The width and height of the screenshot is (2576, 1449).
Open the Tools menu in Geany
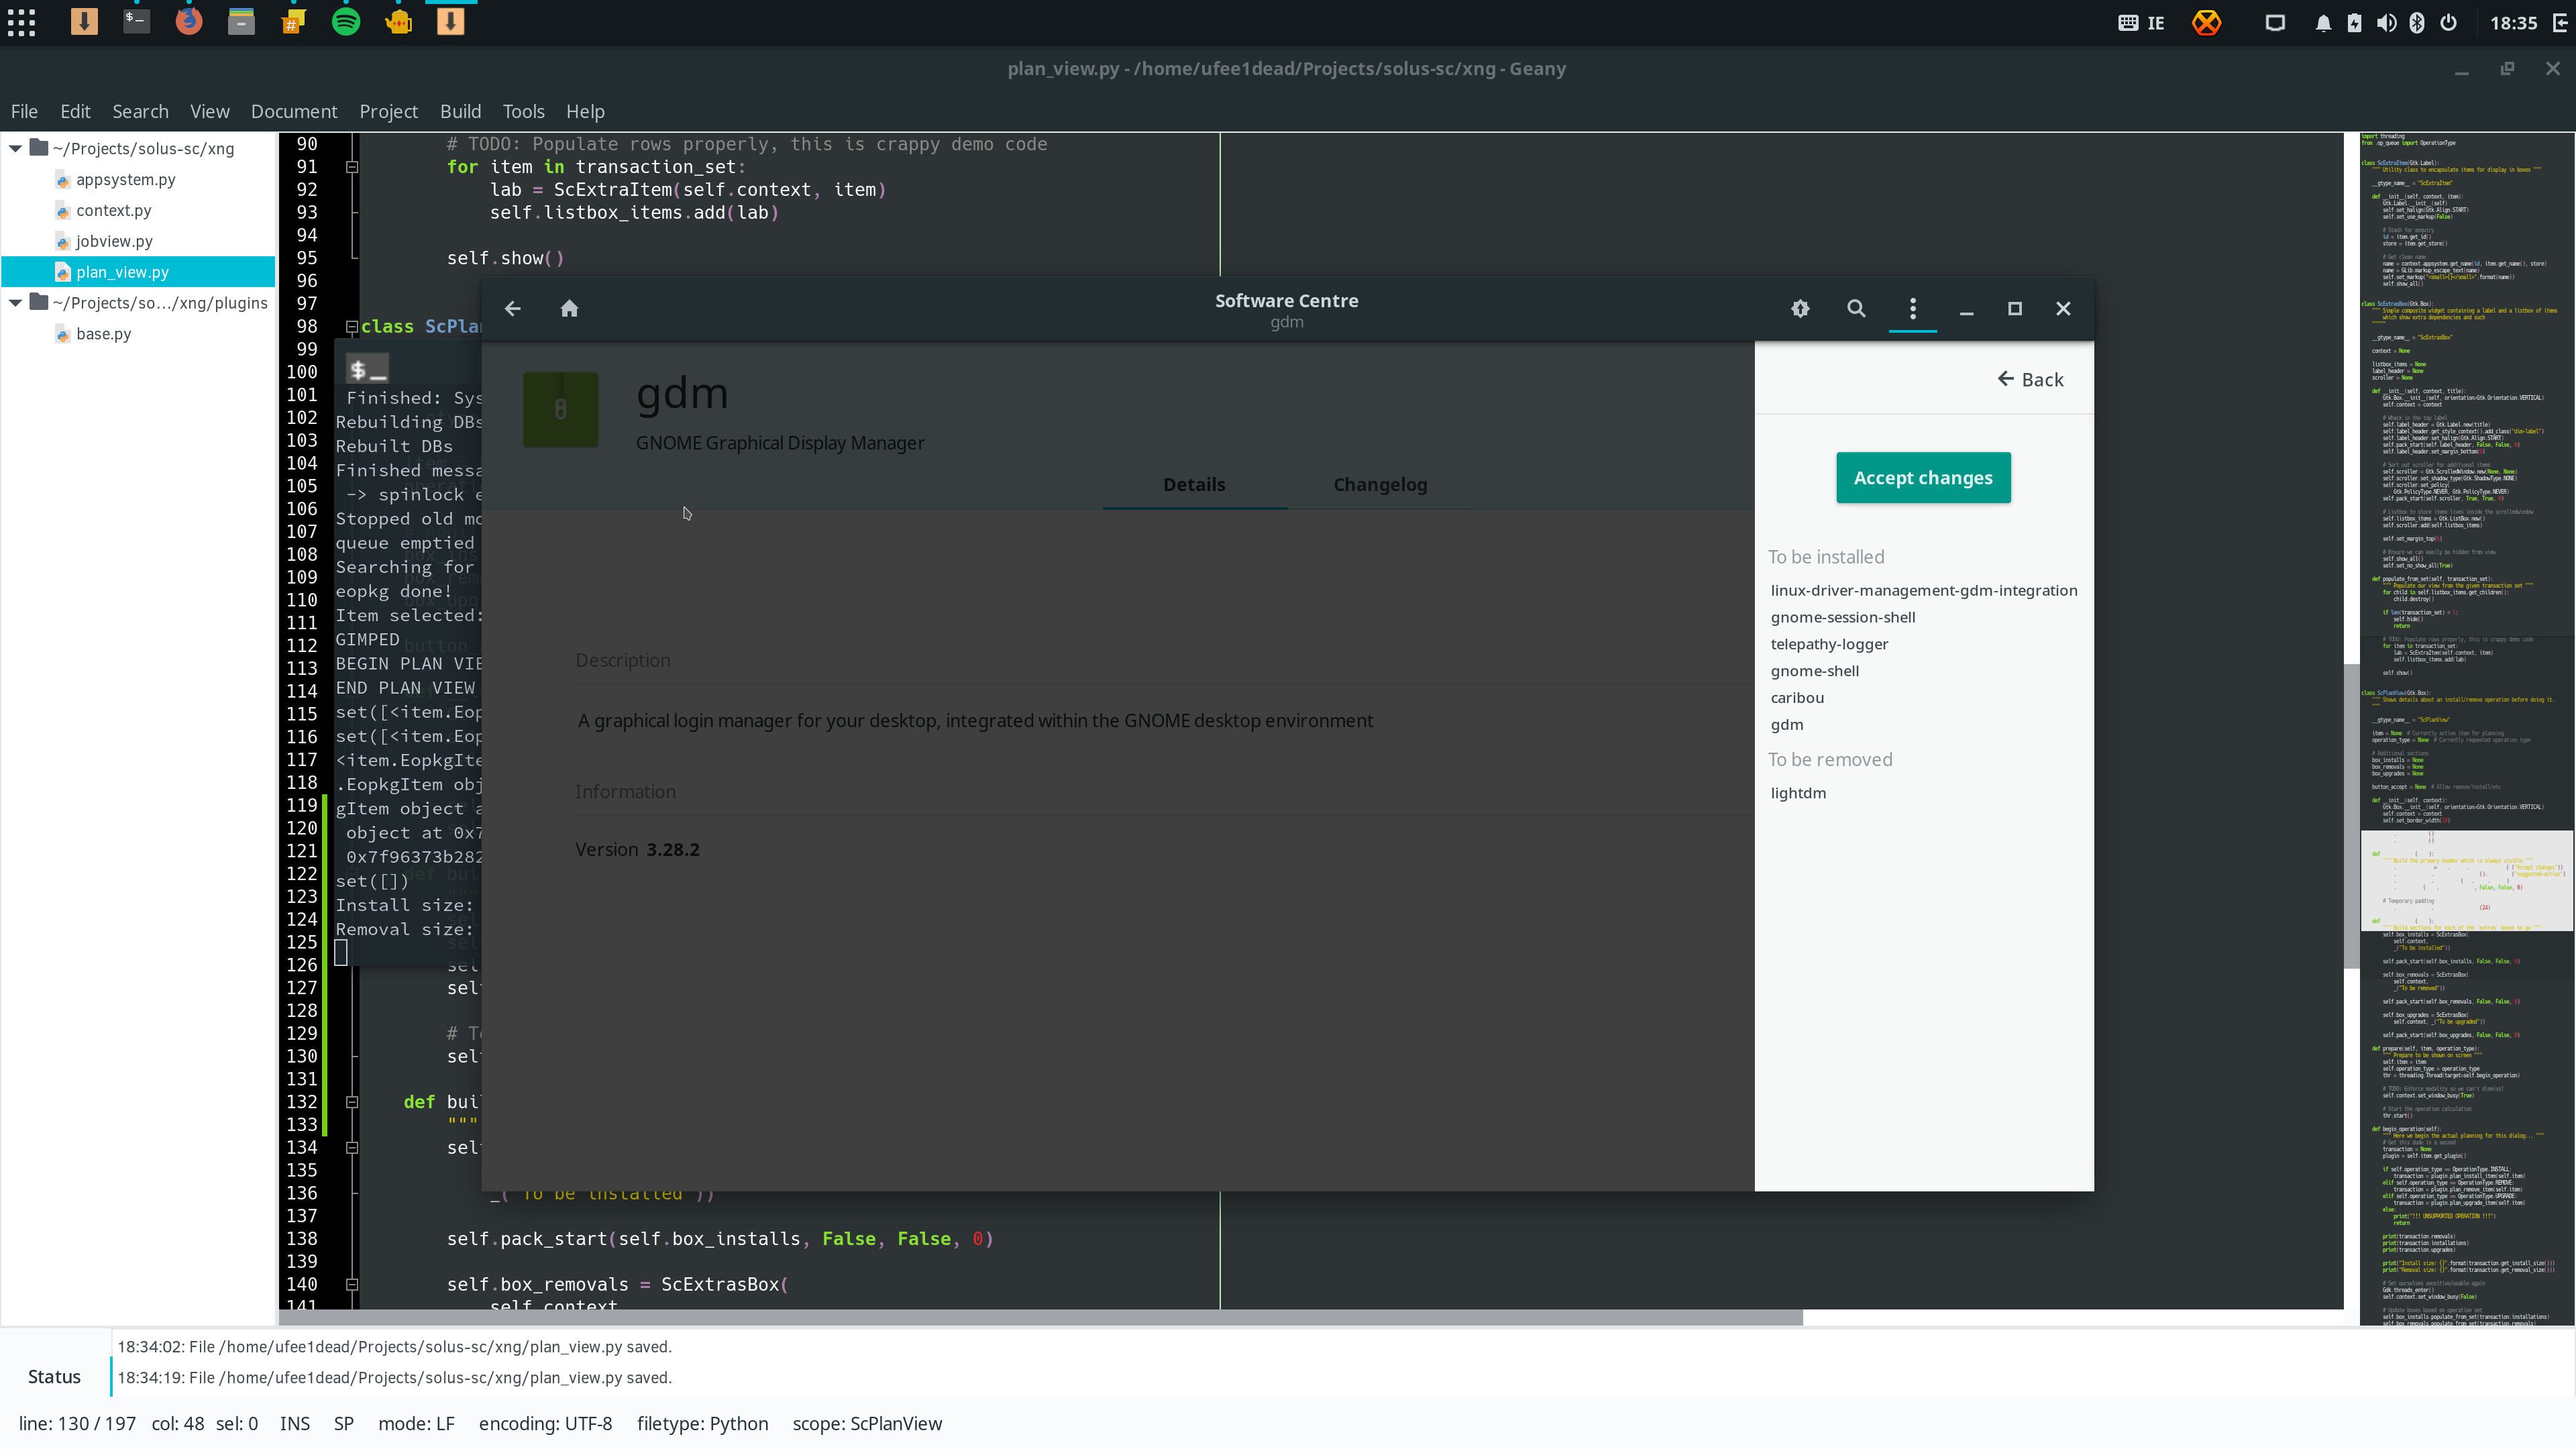[524, 111]
